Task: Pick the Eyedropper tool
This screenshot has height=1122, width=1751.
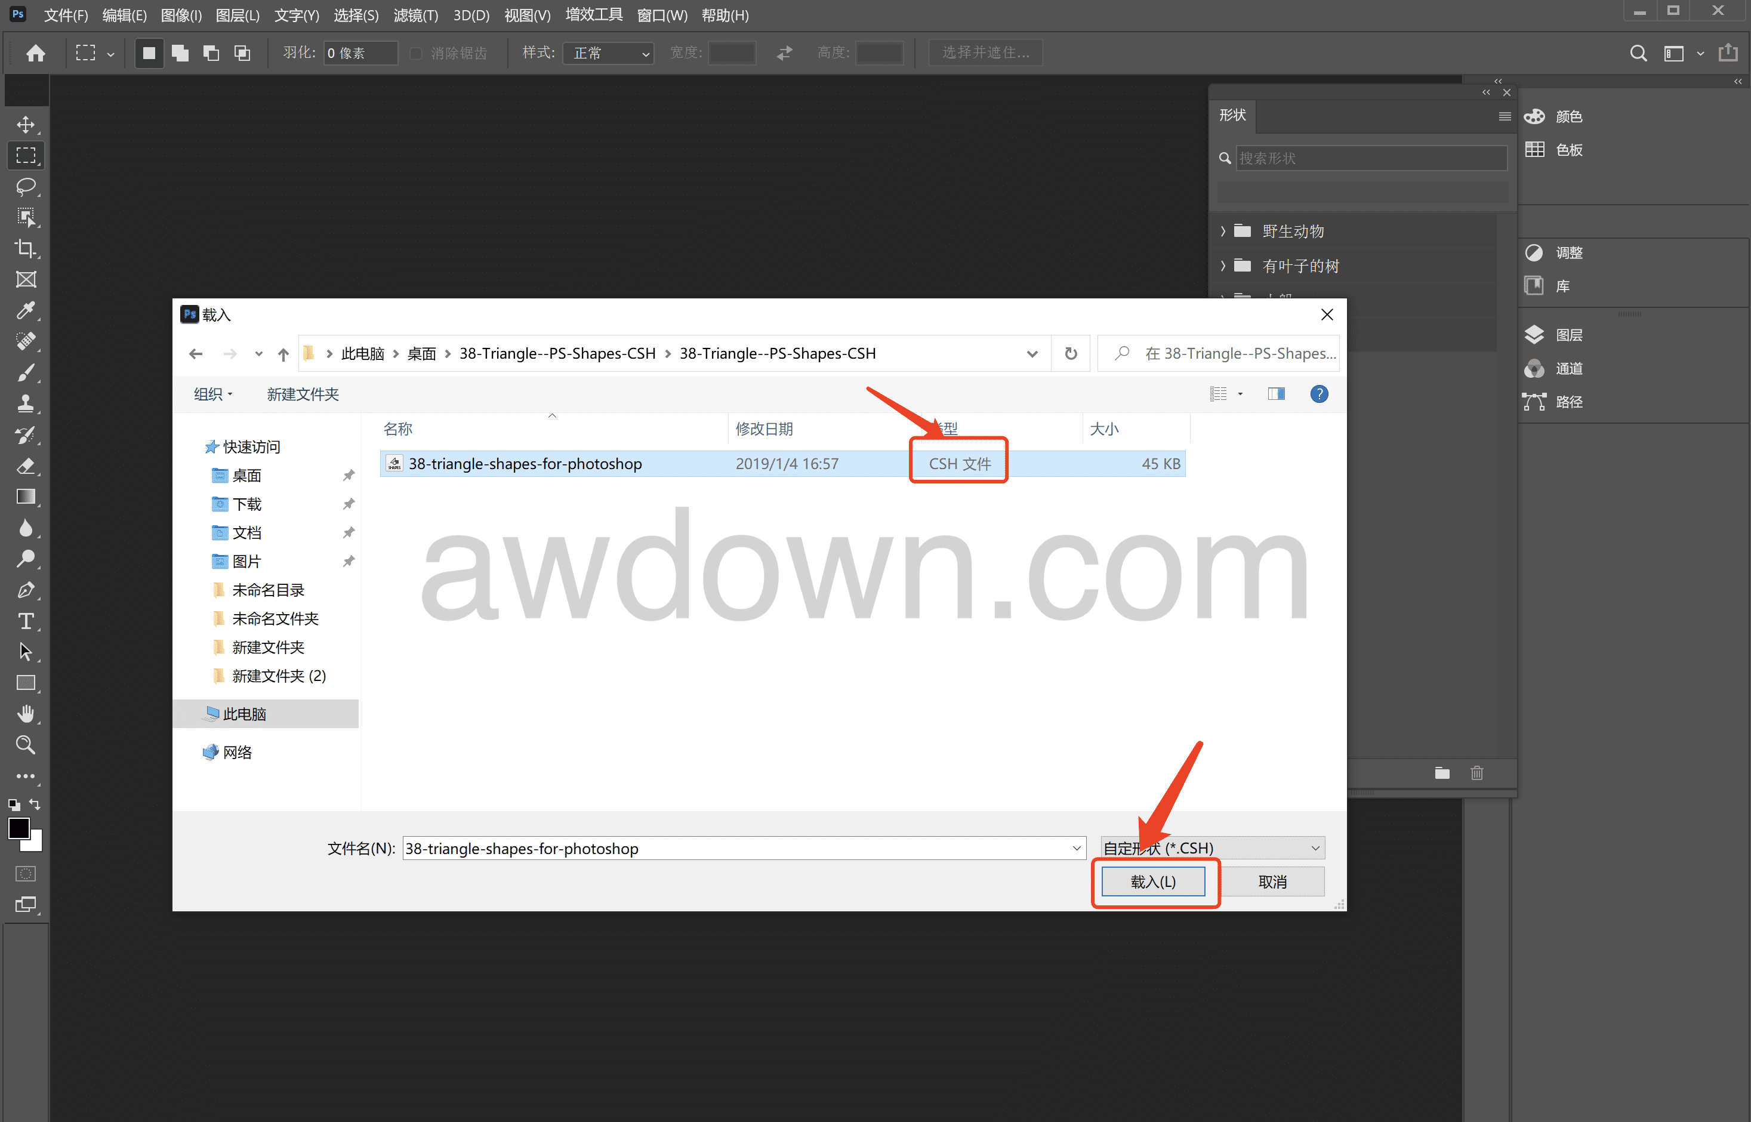Action: click(x=26, y=310)
